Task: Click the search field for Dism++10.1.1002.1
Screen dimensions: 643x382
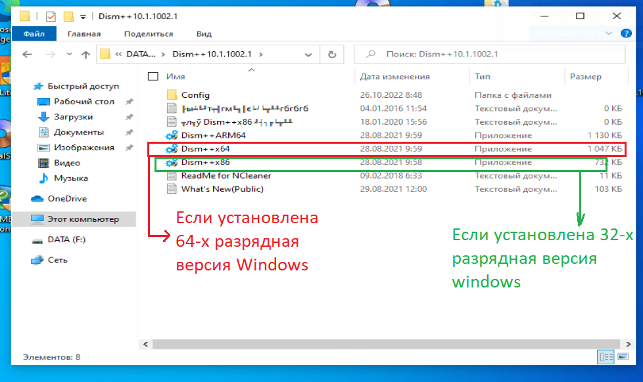Action: click(490, 54)
